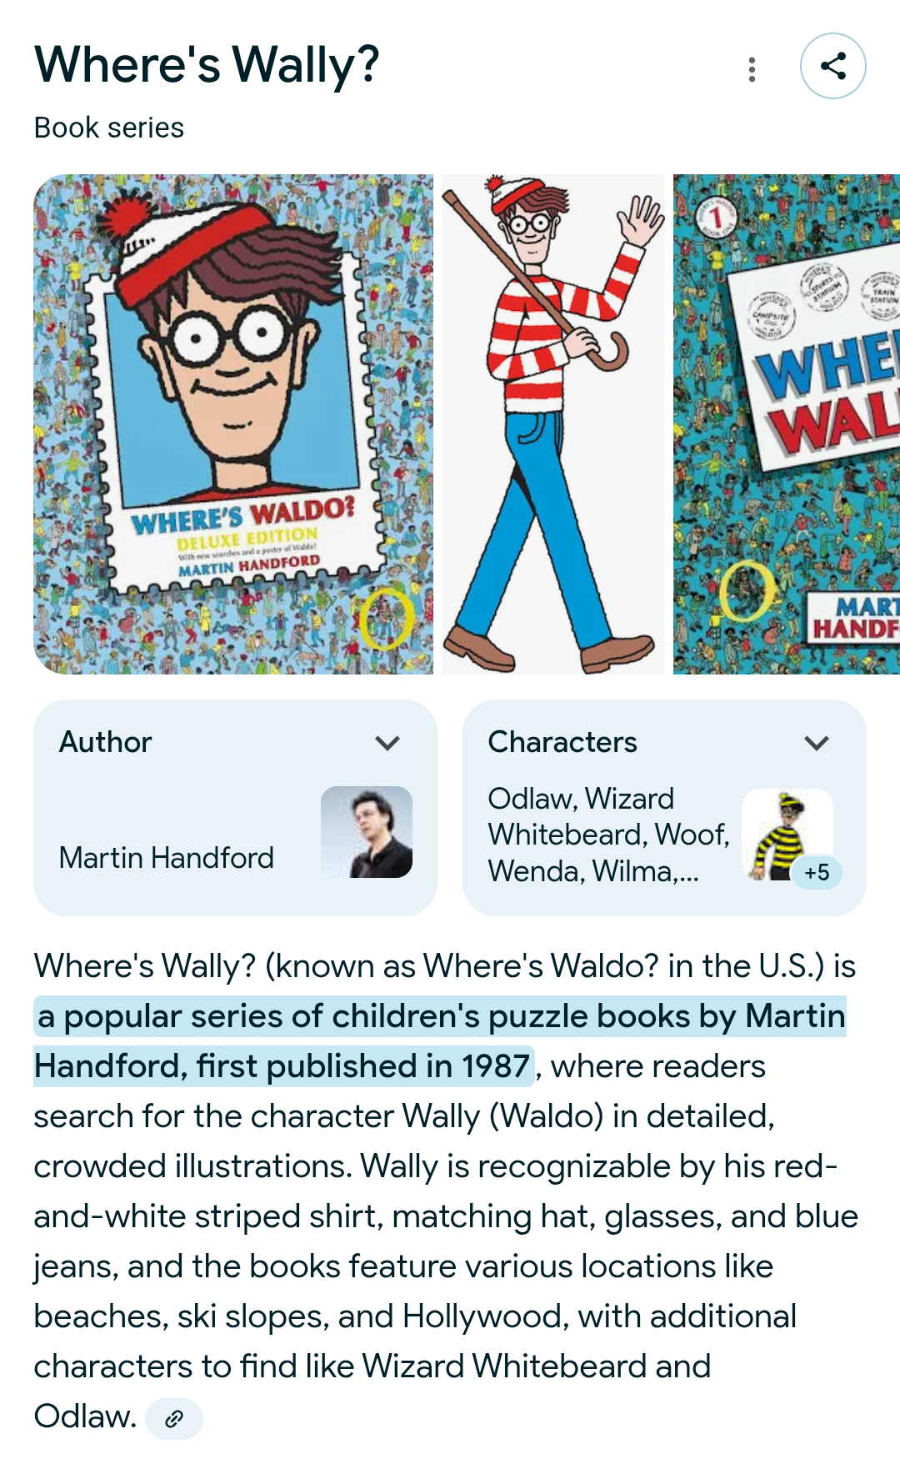Open the partially visible third book cover
Screen dimensions: 900x1464
tap(787, 424)
